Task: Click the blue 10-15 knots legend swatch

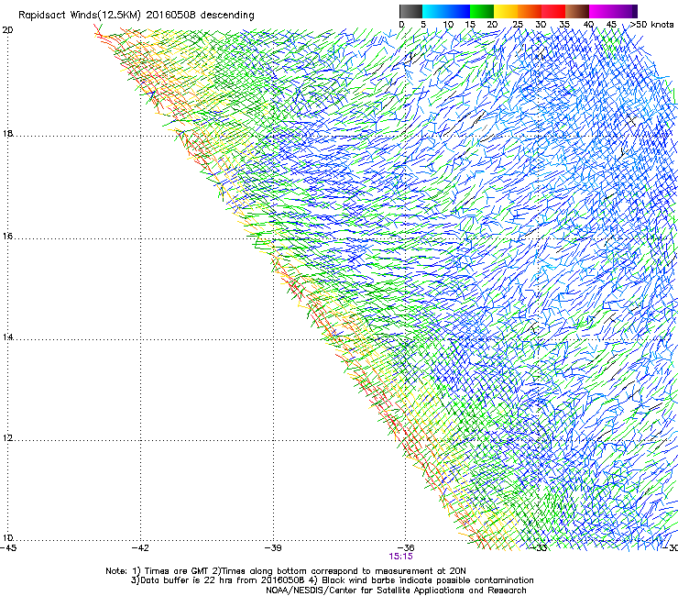Action: (458, 11)
